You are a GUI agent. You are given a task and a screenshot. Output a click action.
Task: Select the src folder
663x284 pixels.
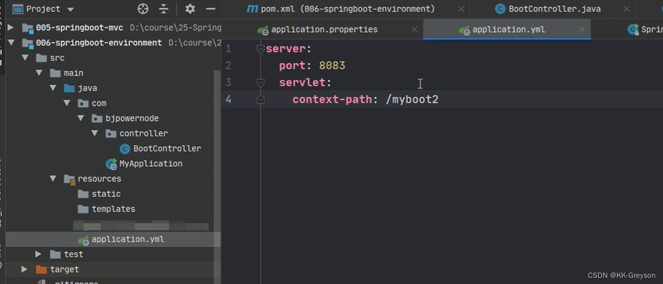point(57,58)
